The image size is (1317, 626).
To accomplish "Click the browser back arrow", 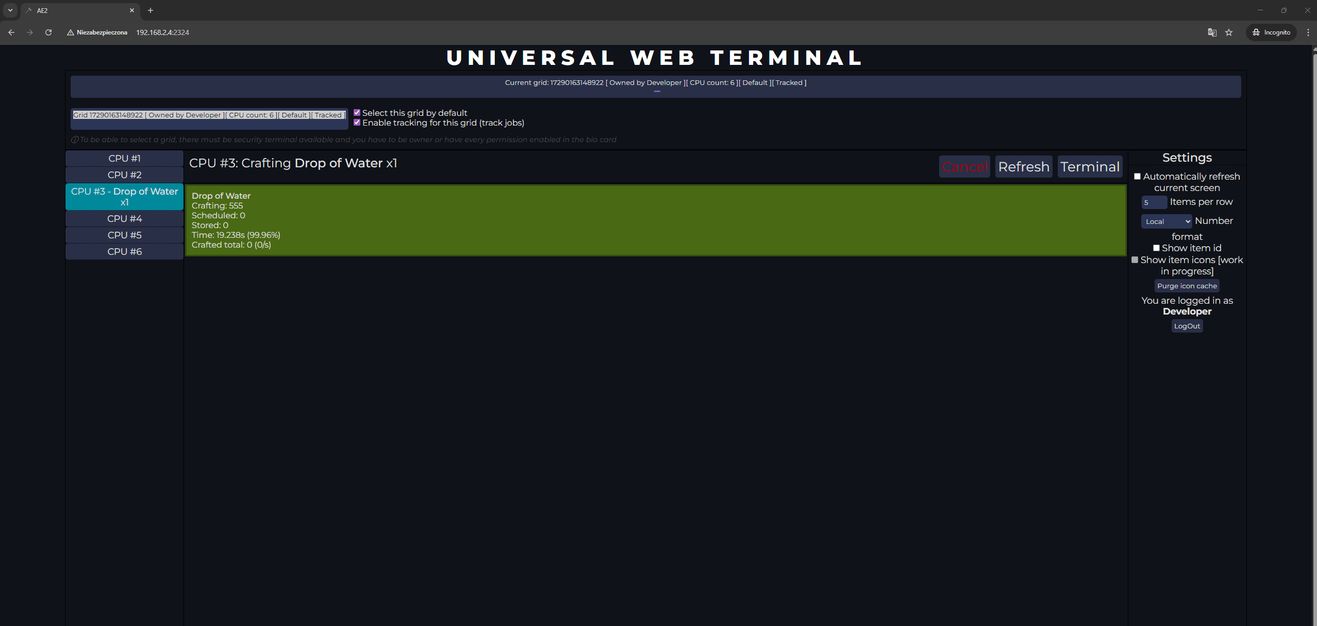I will 11,32.
